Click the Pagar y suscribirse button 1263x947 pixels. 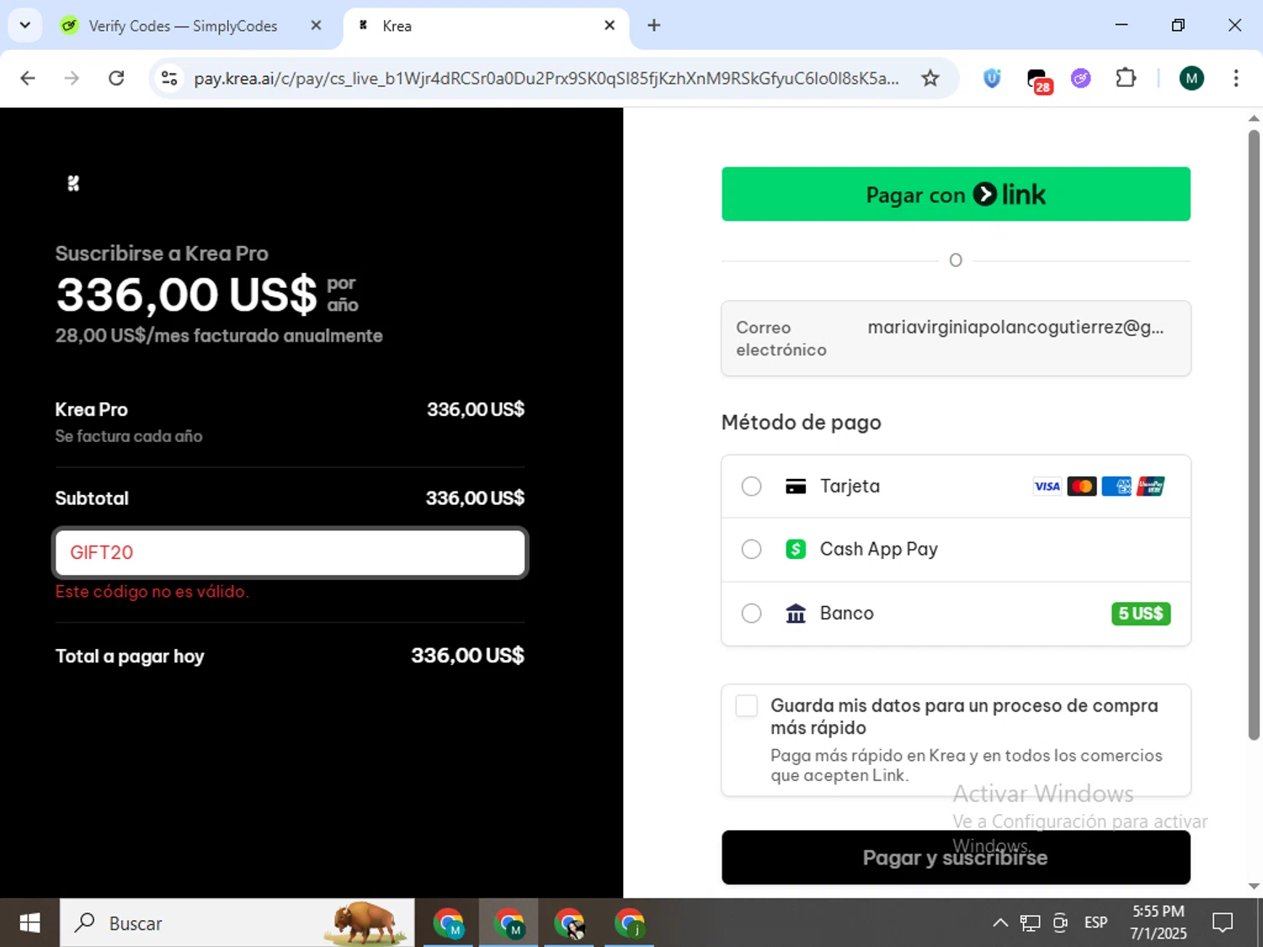[x=956, y=858]
